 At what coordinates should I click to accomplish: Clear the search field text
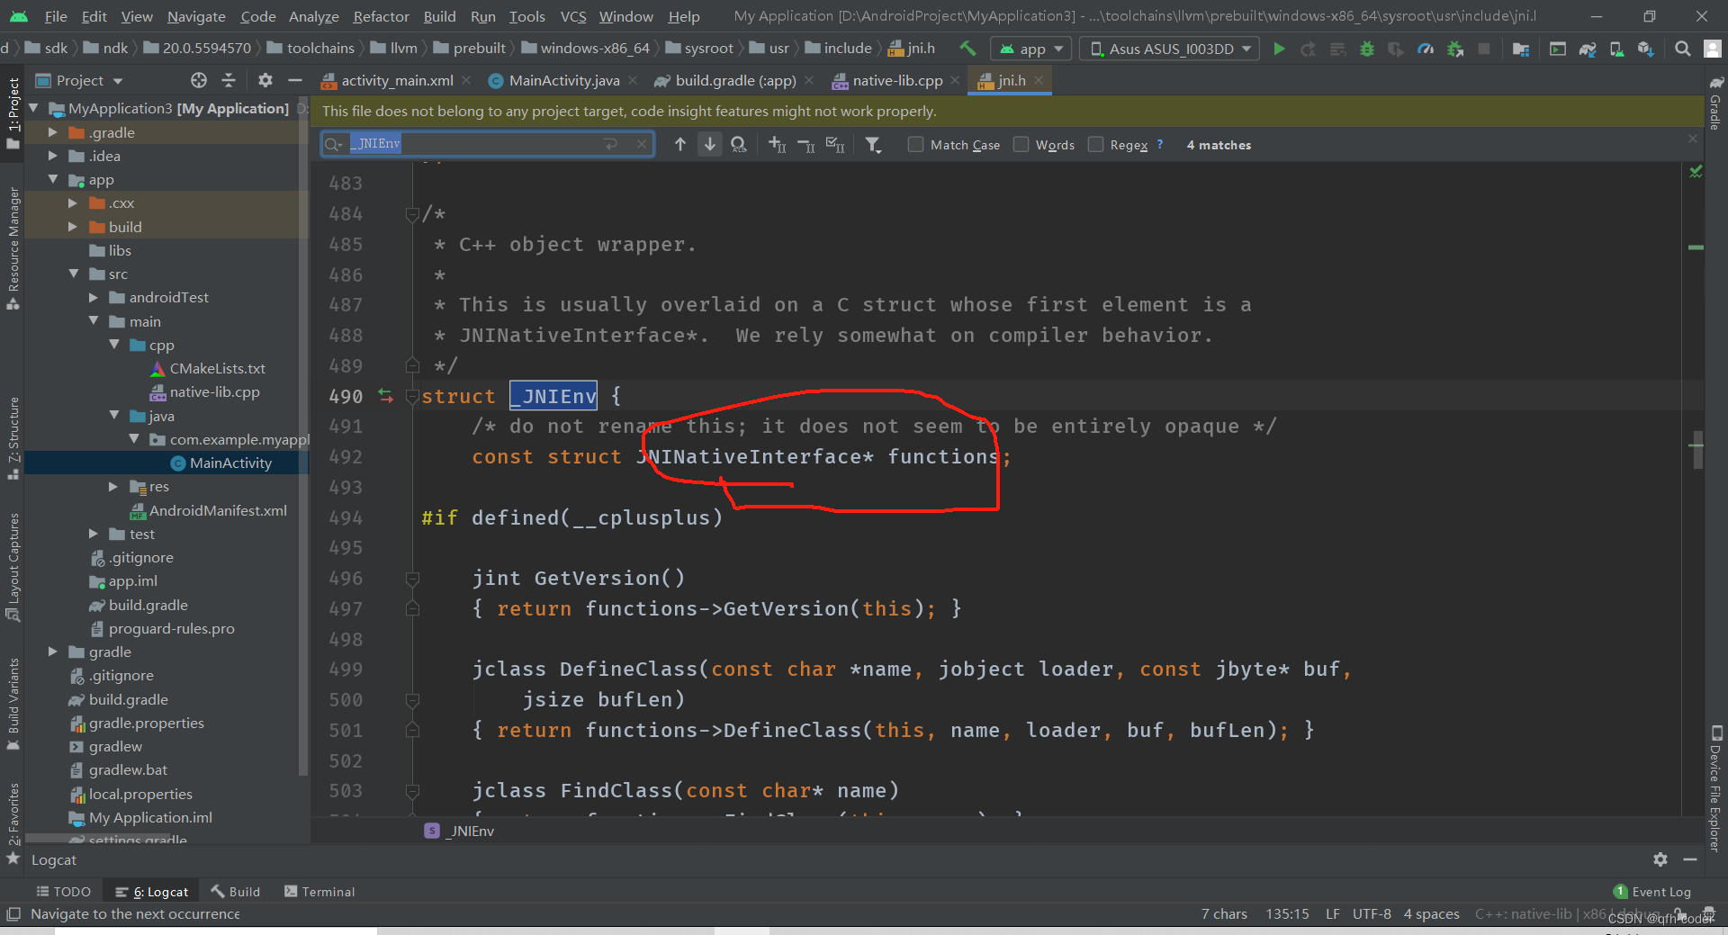tap(641, 143)
